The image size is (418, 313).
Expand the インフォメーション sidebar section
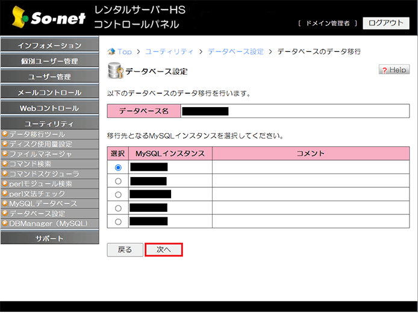point(49,46)
